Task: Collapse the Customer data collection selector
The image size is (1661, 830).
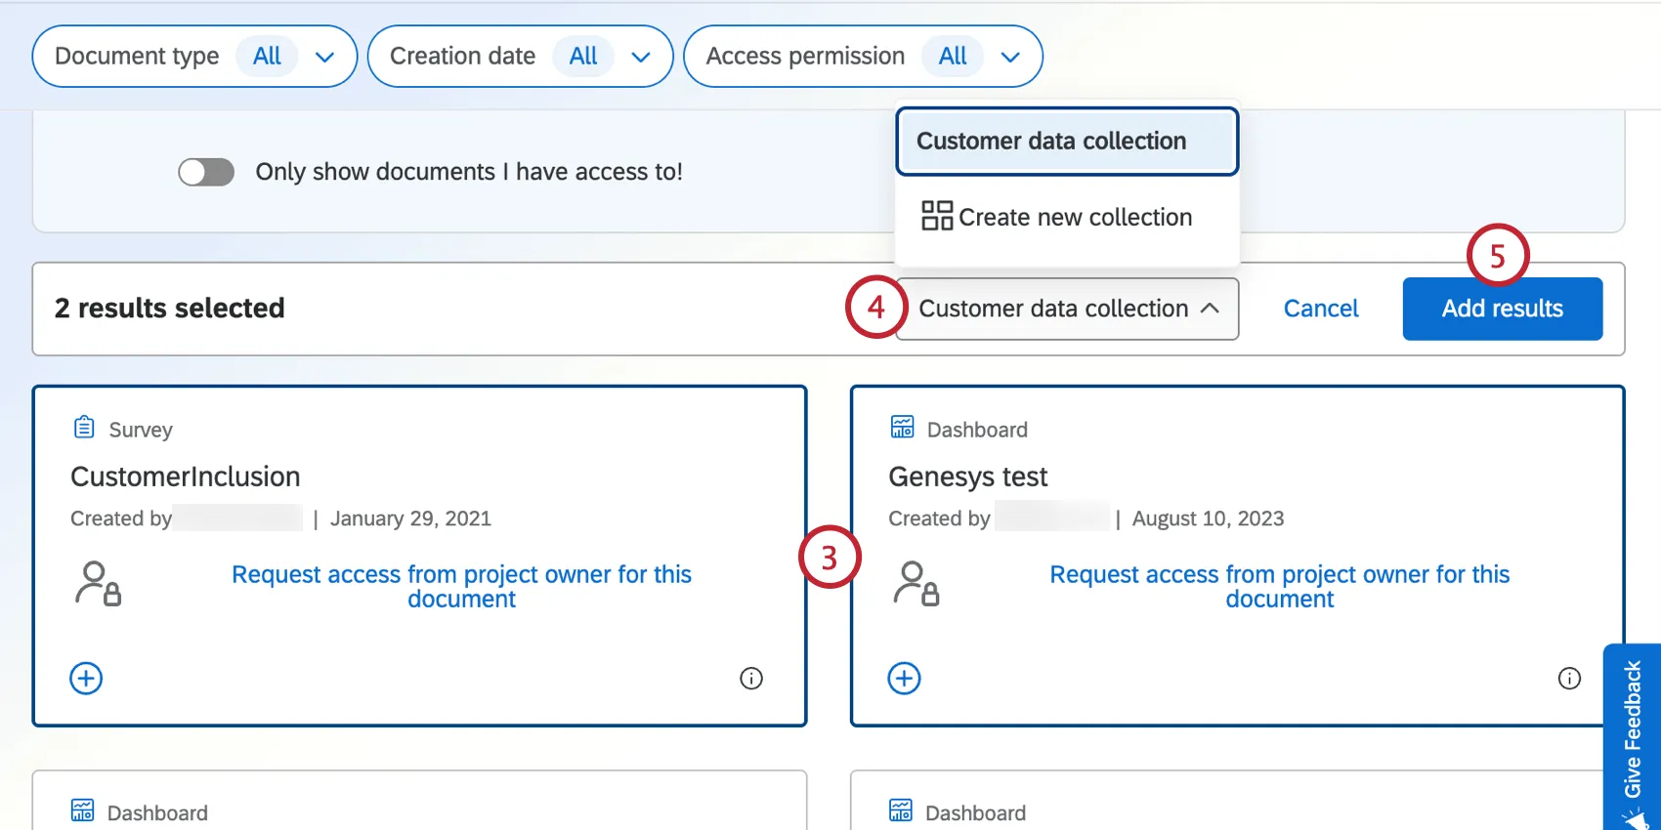Action: click(1067, 309)
